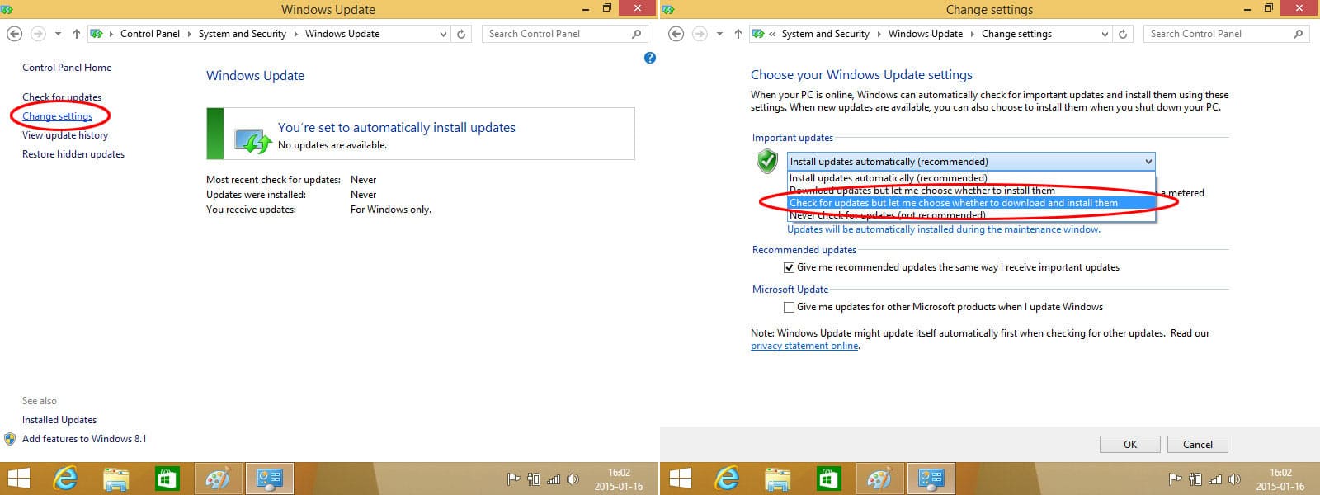
Task: Click Control Panel breadcrumb in left window
Action: (x=150, y=34)
